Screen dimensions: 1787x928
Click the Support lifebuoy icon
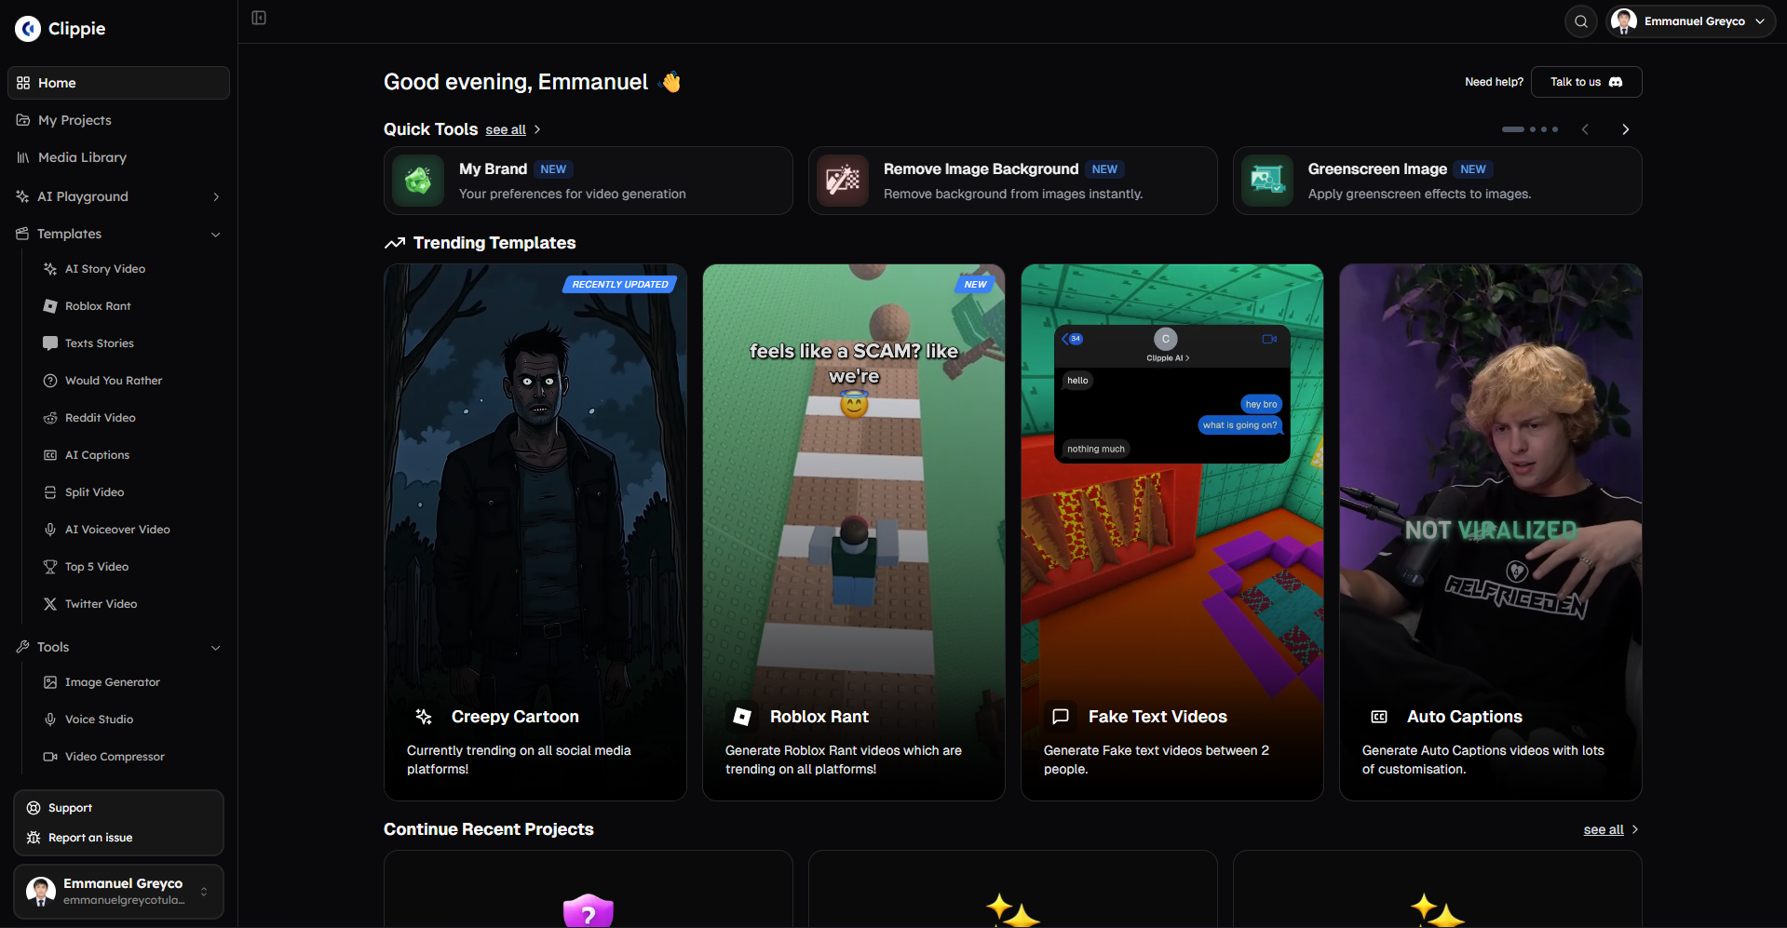tap(34, 808)
